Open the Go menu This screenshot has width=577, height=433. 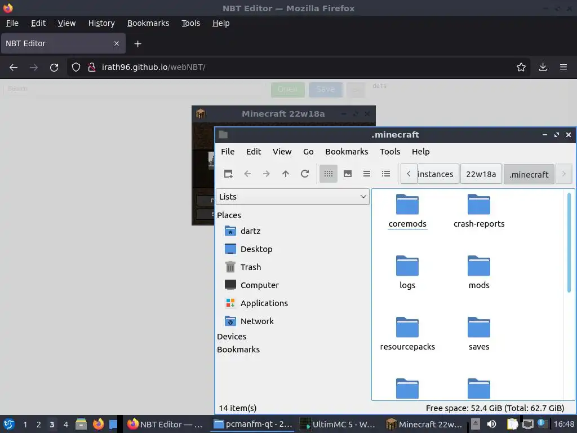[x=308, y=152]
